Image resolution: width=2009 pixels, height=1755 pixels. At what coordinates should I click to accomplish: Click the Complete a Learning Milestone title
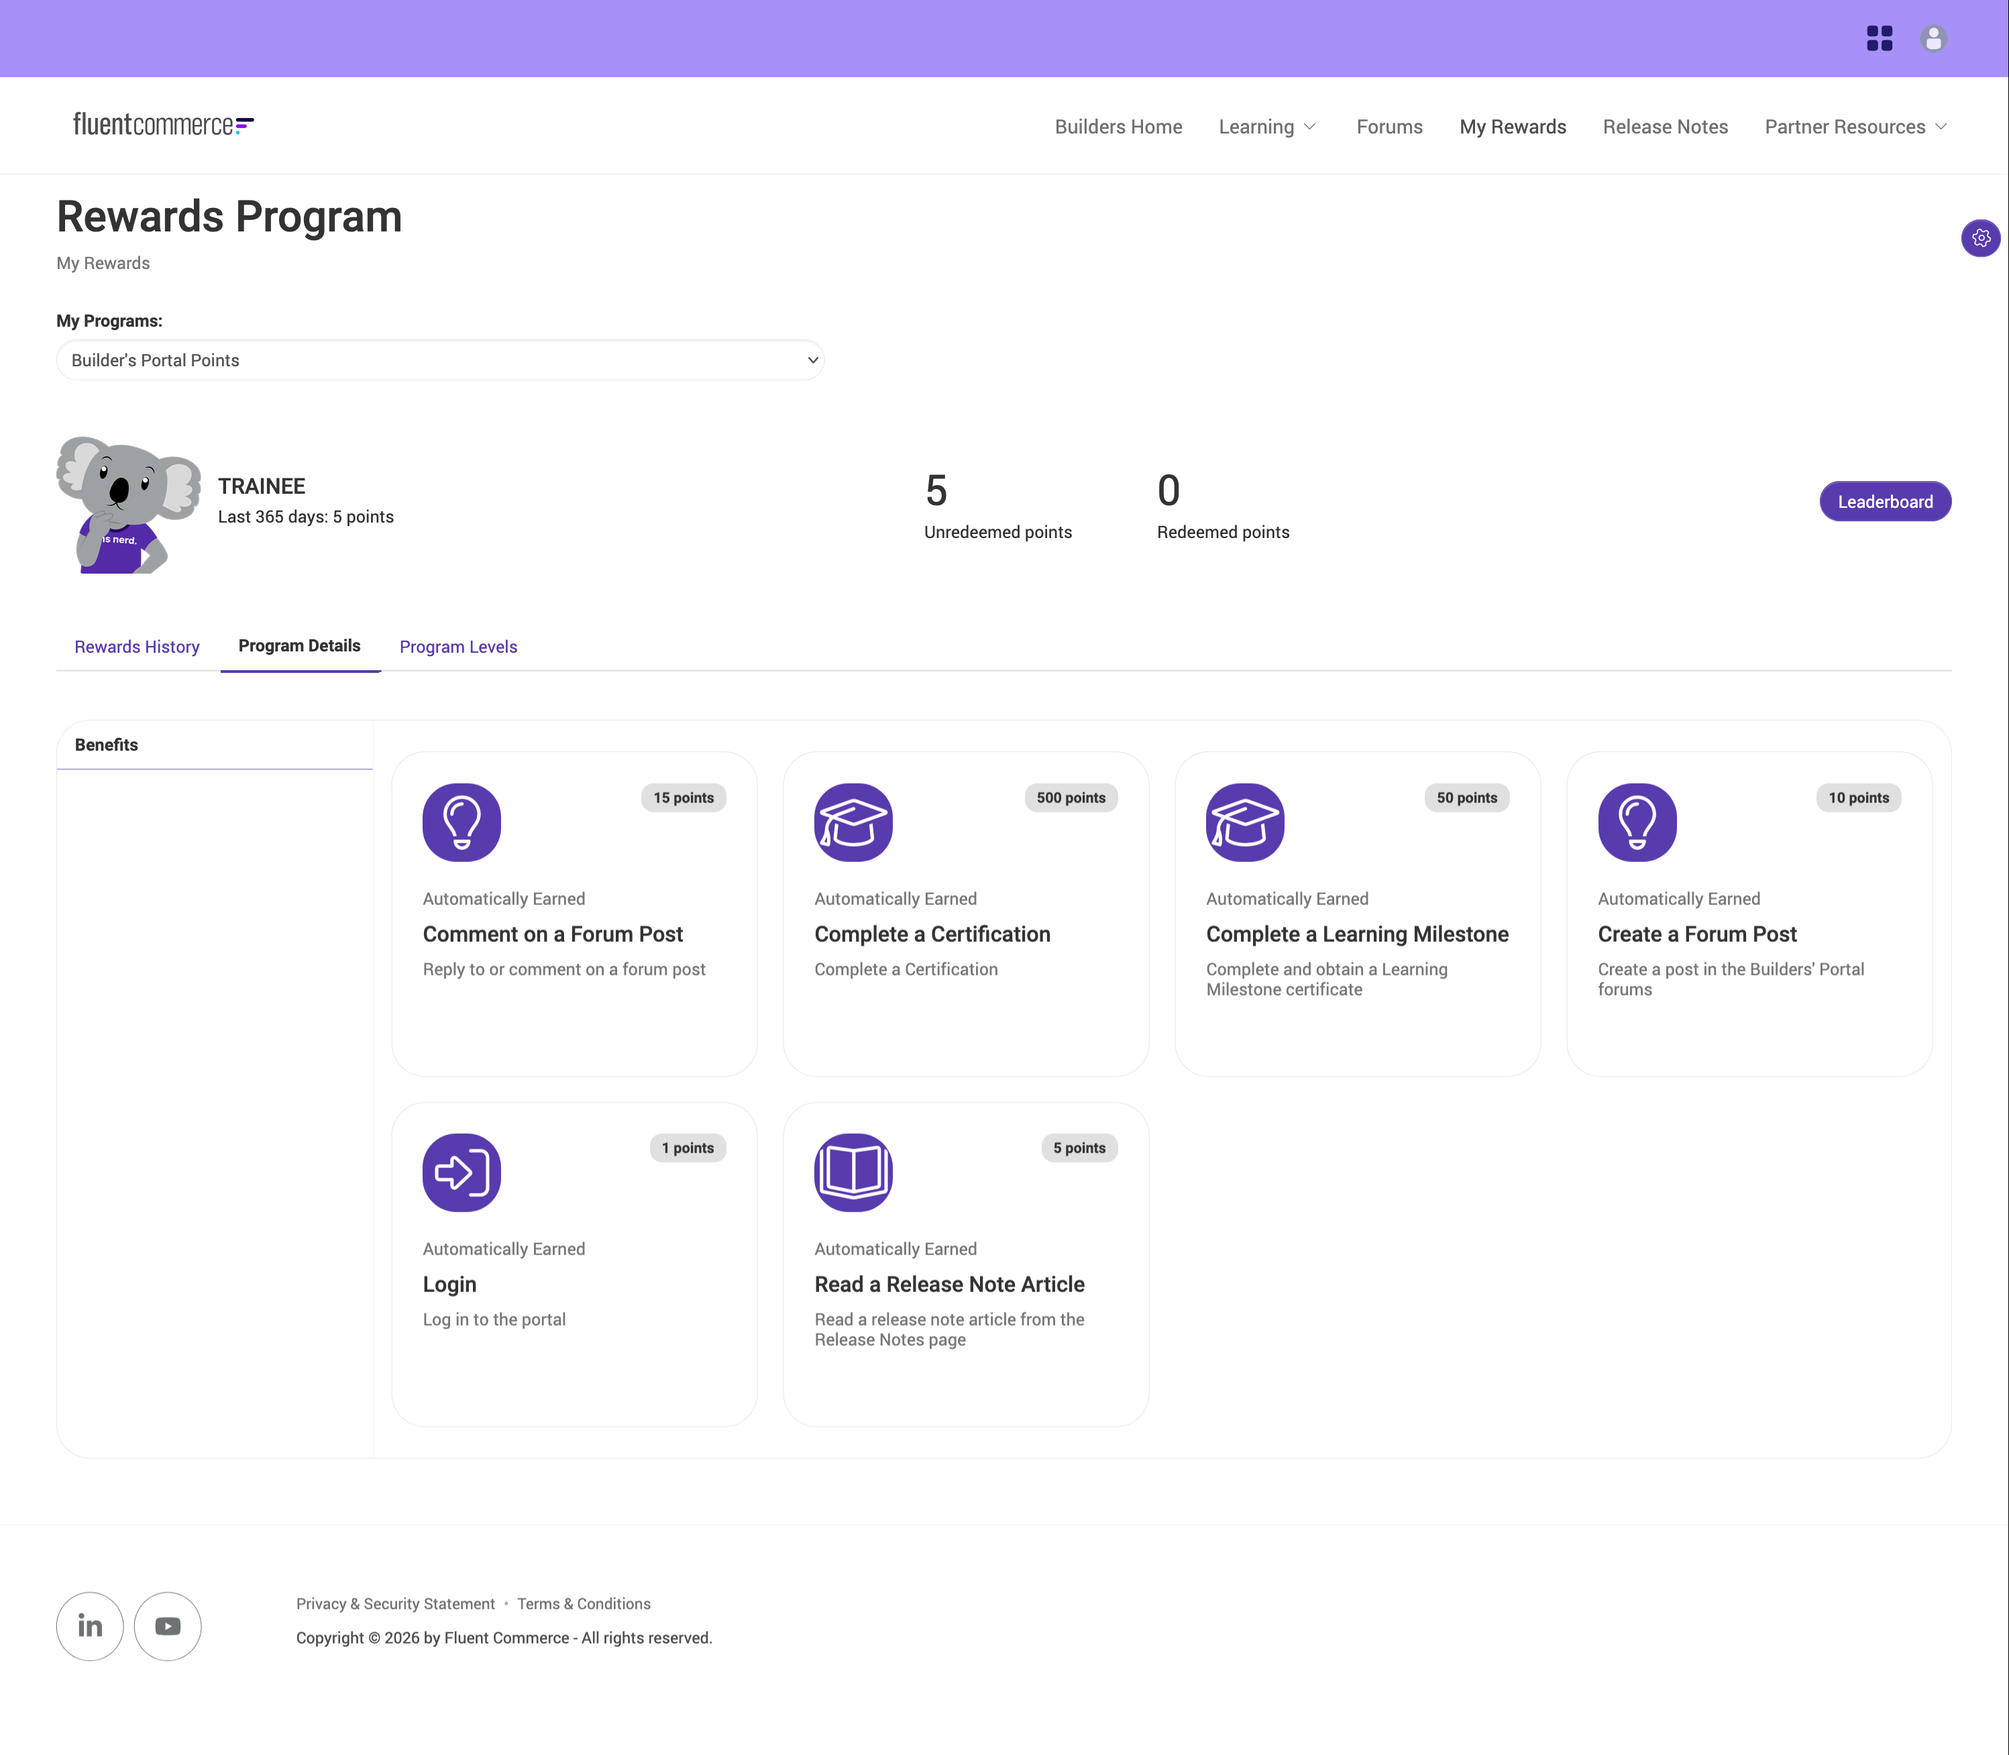click(x=1357, y=935)
